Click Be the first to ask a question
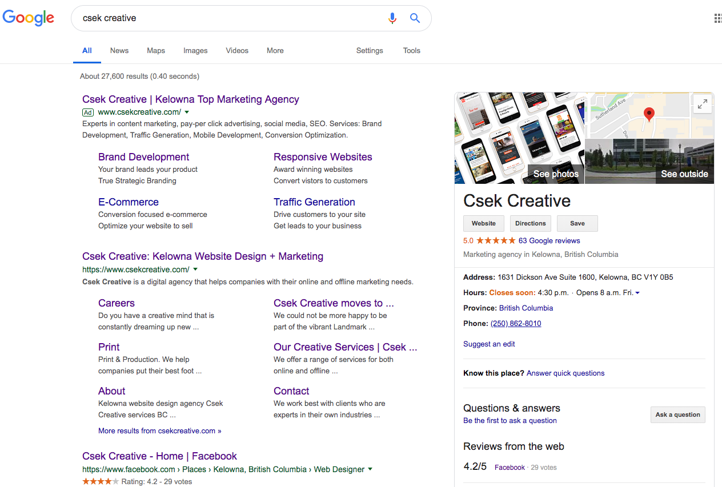 coord(510,421)
